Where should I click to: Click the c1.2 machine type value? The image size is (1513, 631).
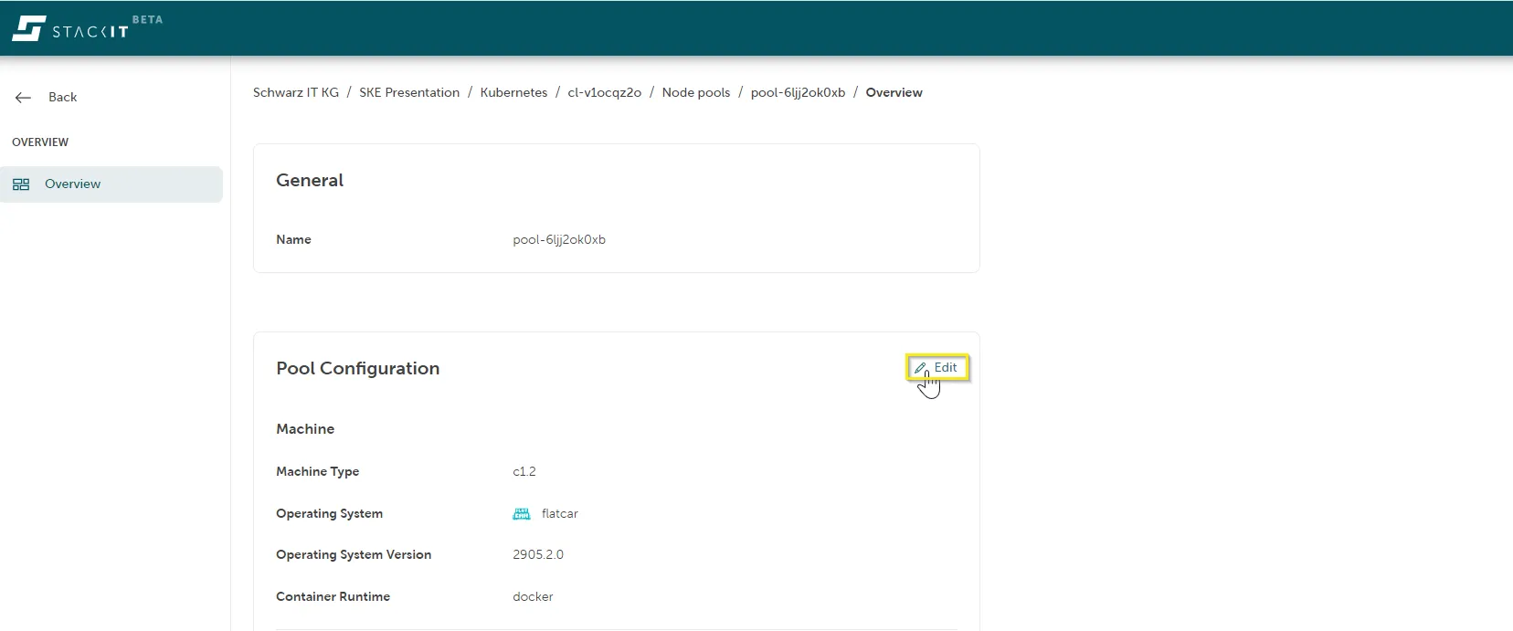click(524, 472)
